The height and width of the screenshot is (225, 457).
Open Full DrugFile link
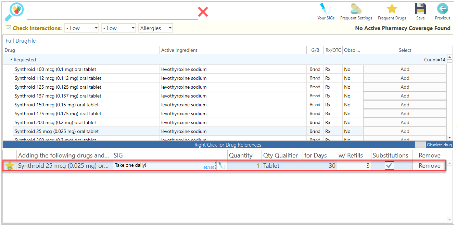21,41
